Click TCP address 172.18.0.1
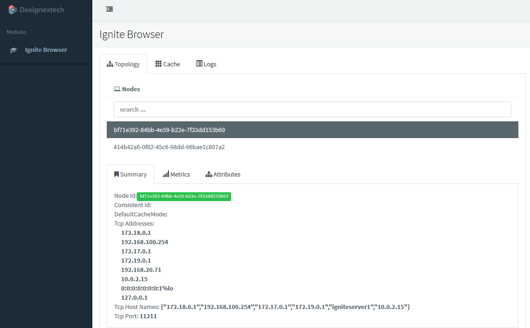Screen dimensions: 530x328 (136, 233)
